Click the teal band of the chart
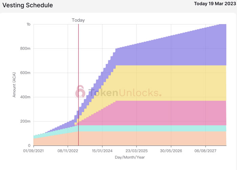 click(x=169, y=128)
